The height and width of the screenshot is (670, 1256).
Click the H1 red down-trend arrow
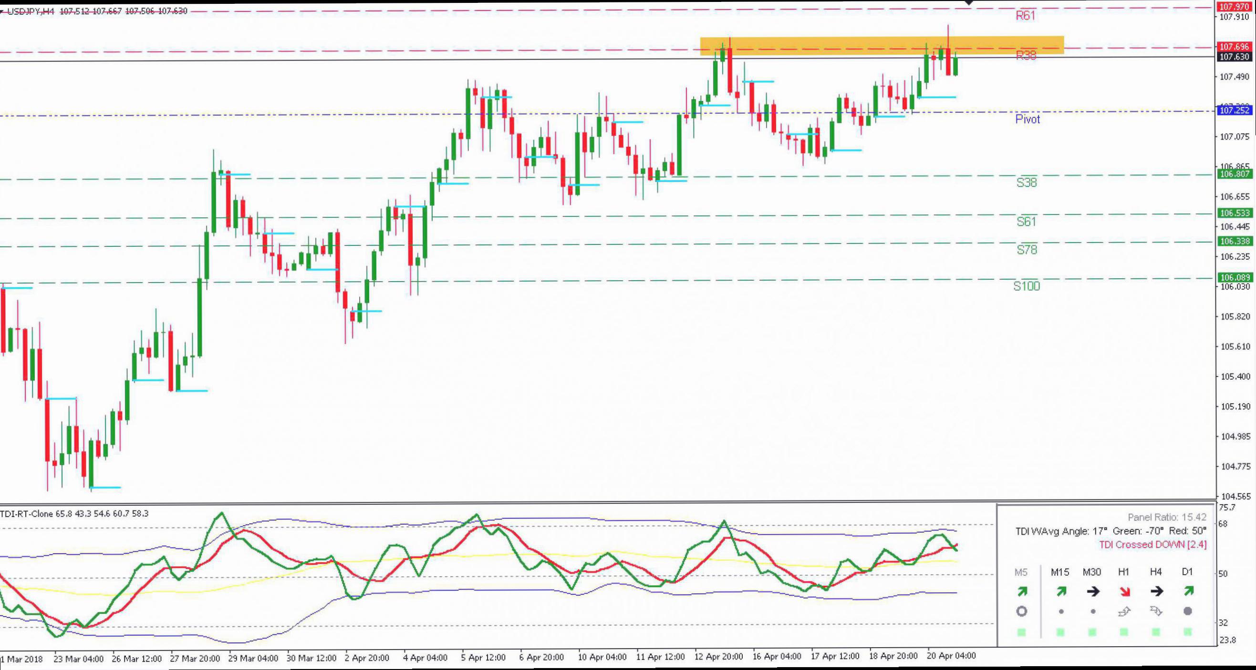[1124, 591]
